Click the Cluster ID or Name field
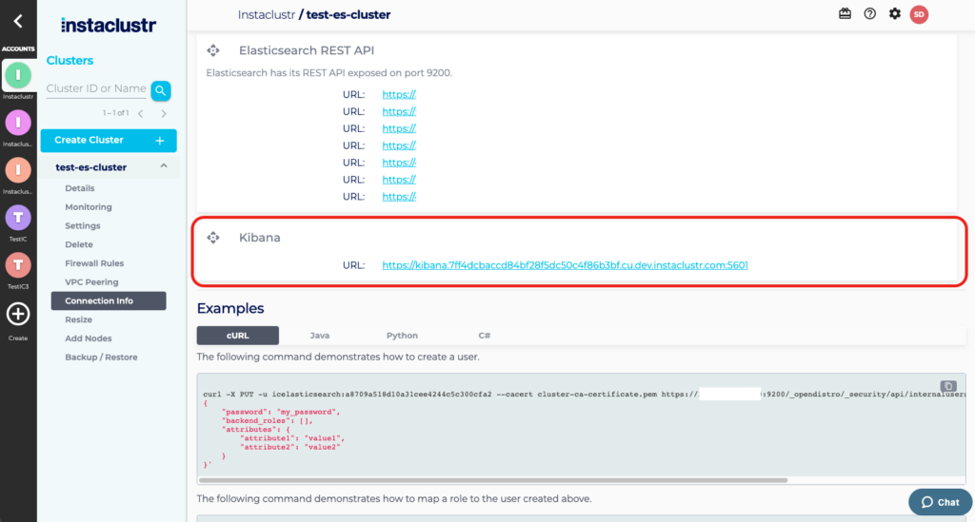This screenshot has width=975, height=522. click(95, 89)
